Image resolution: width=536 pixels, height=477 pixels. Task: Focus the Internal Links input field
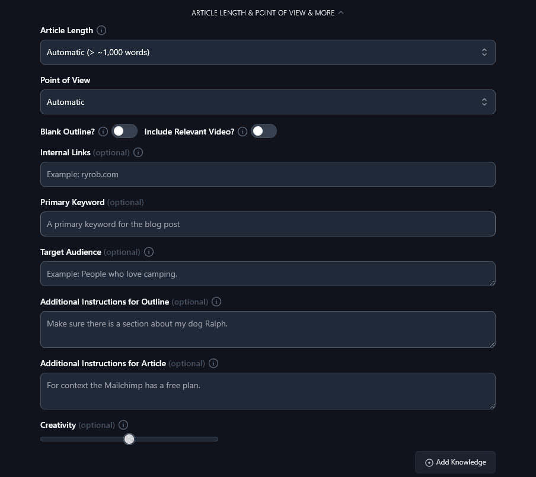tap(267, 174)
